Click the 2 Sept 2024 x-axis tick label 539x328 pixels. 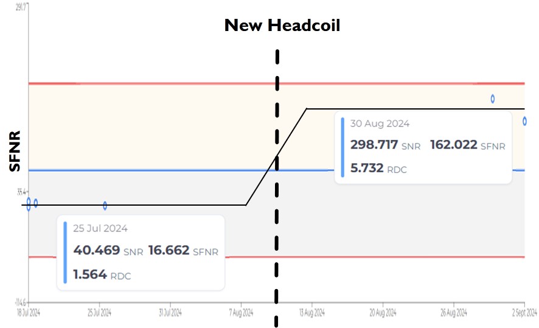[523, 313]
